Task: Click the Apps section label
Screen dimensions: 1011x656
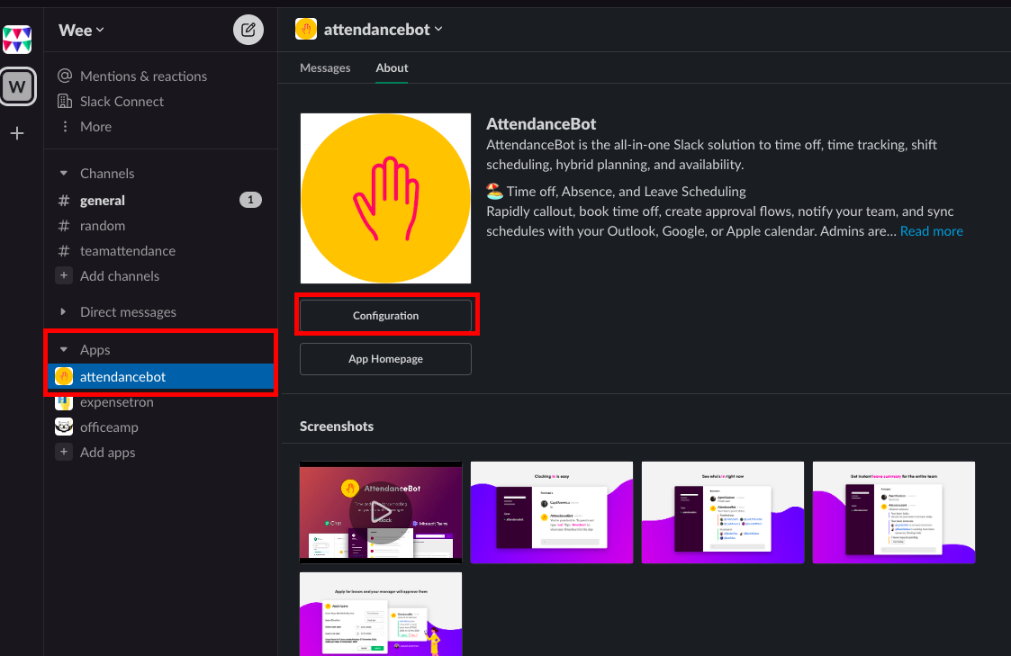Action: [95, 350]
